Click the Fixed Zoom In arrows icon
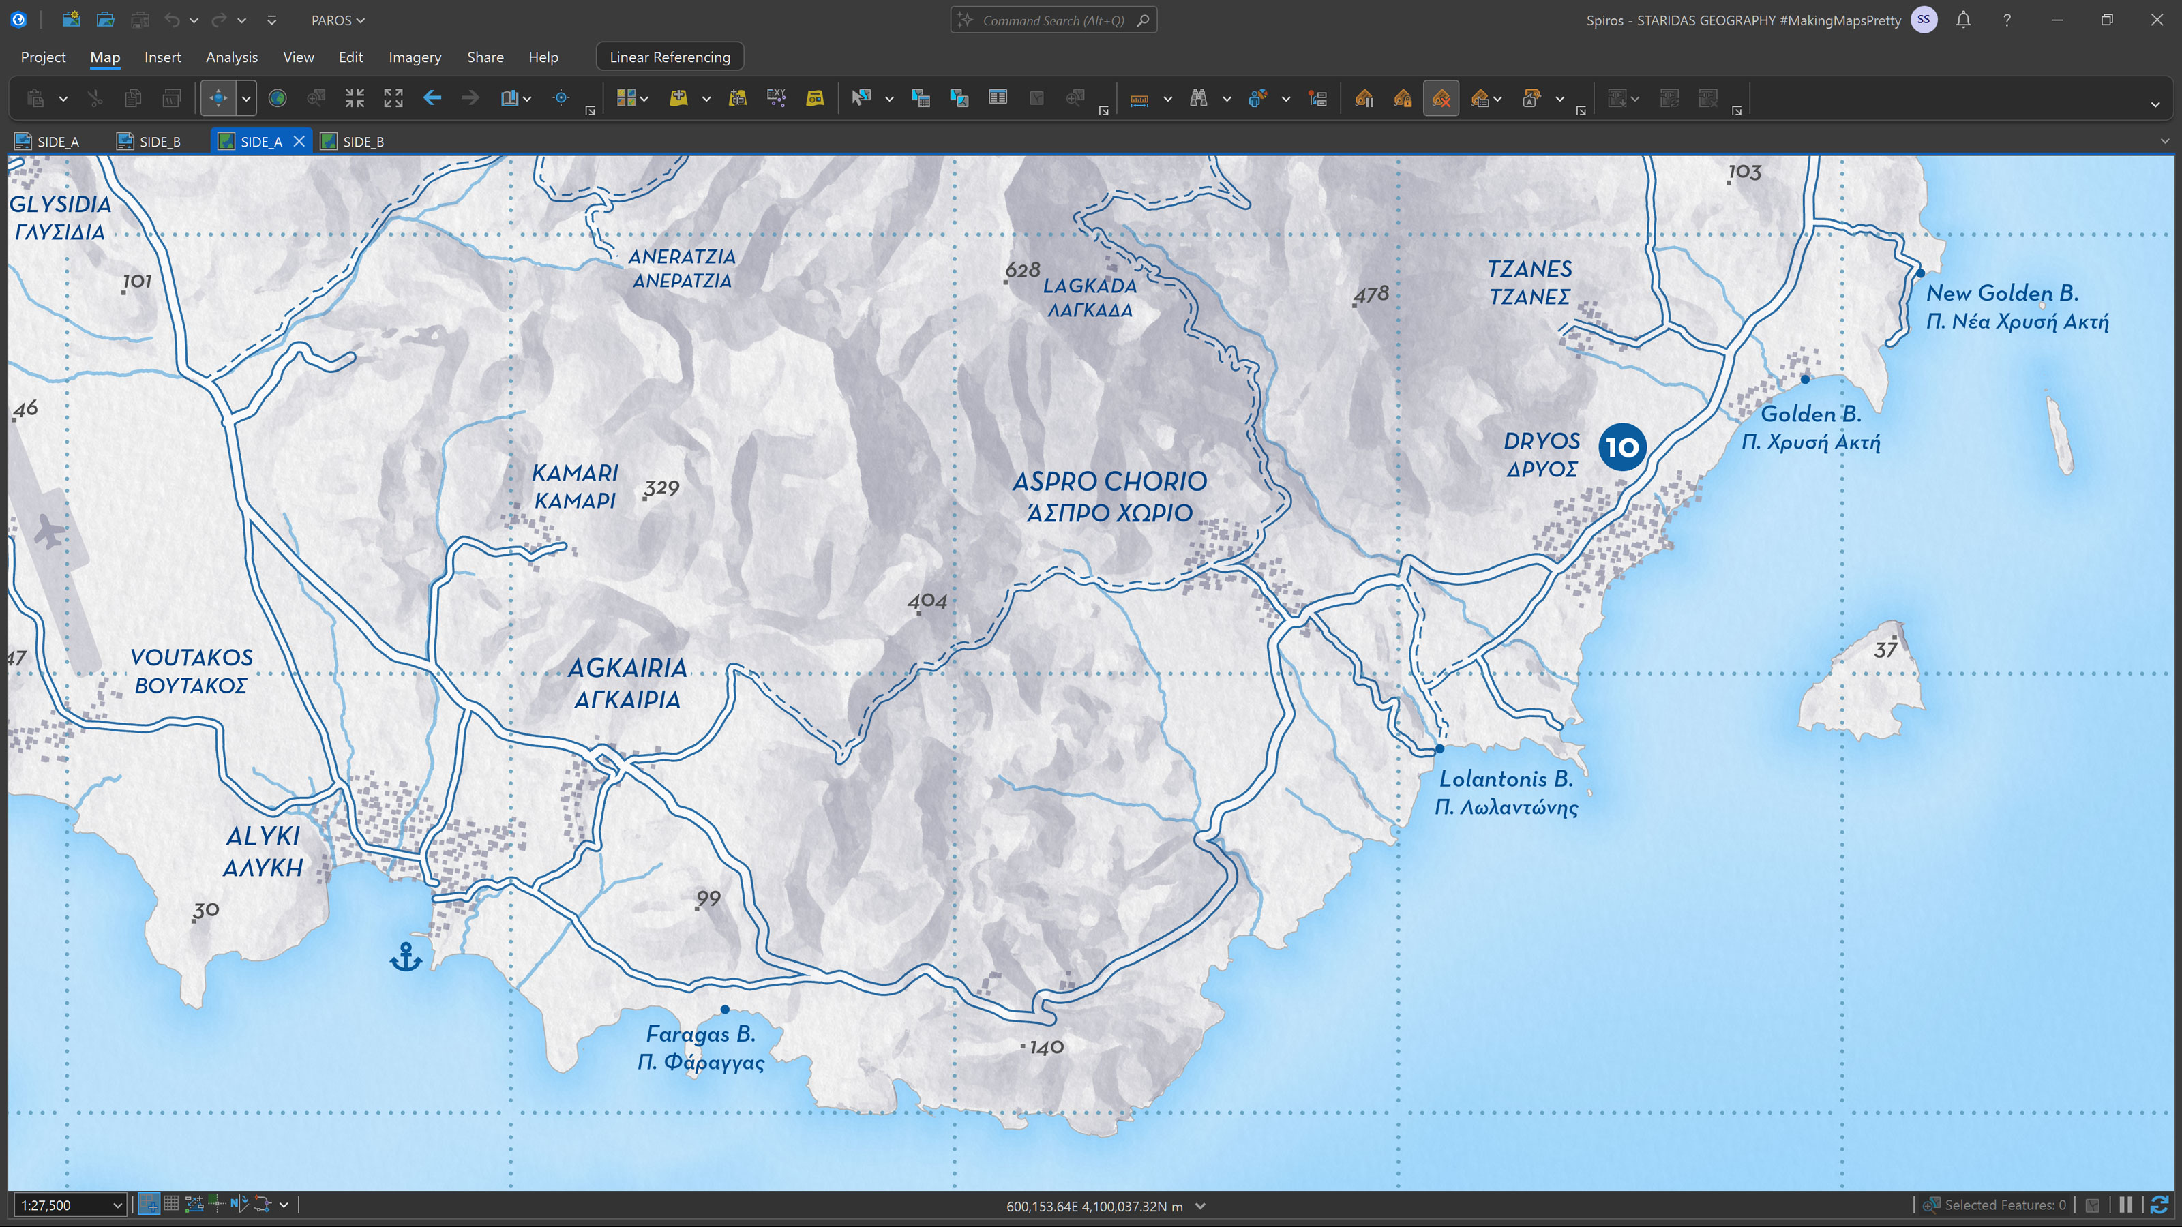 354,98
